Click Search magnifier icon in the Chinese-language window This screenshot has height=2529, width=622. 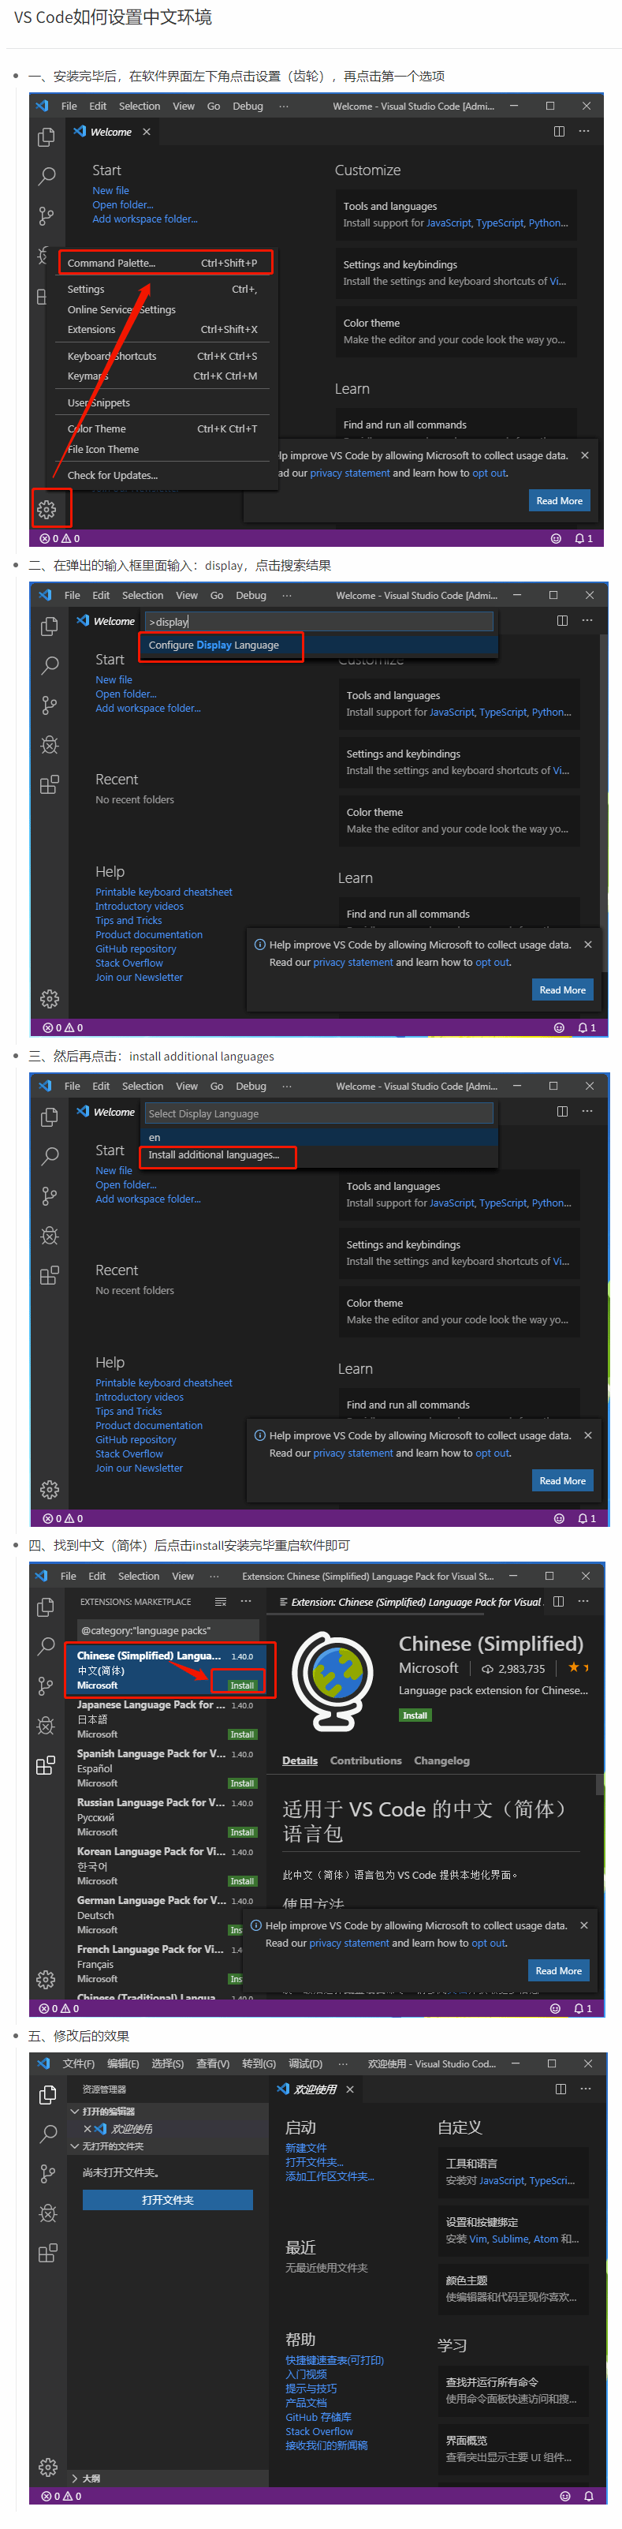pos(48,2134)
